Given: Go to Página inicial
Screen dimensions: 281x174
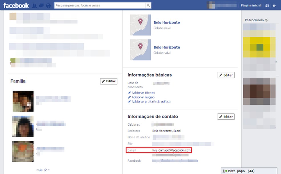Looking at the screenshot, I should tap(251, 5).
